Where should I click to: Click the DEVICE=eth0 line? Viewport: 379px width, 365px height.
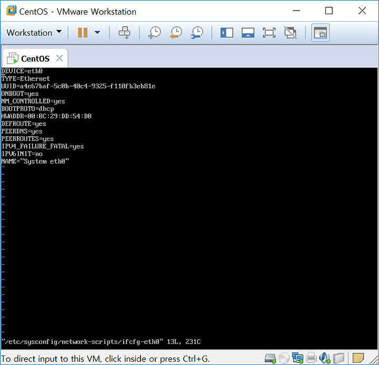pyautogui.click(x=22, y=71)
